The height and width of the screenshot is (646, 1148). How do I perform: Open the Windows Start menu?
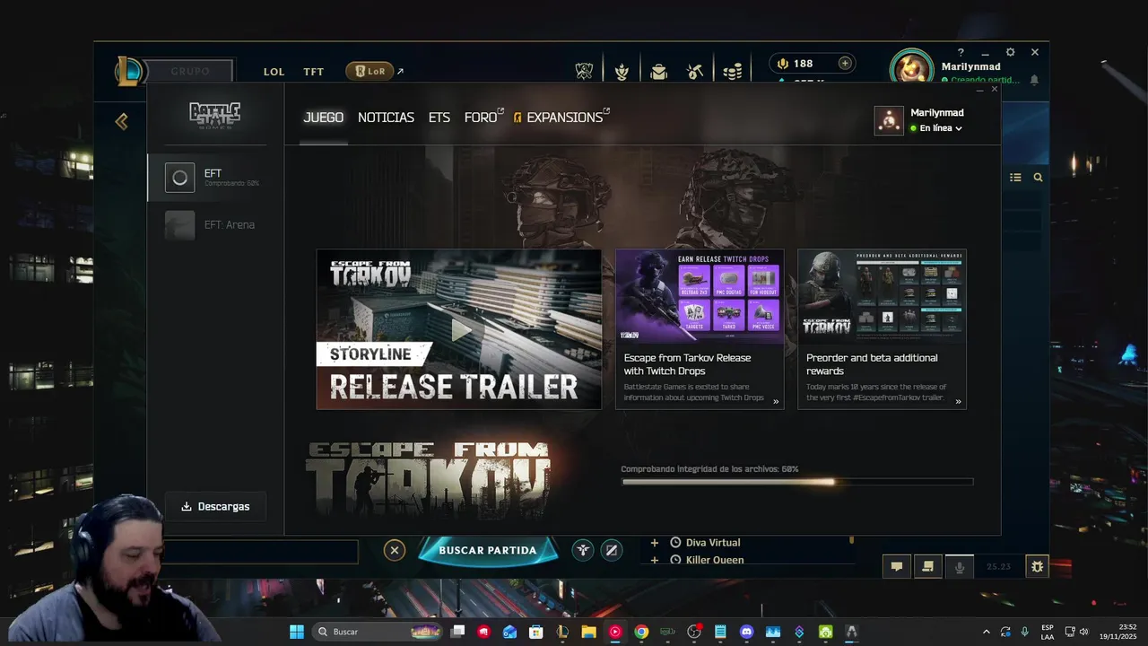pyautogui.click(x=297, y=632)
